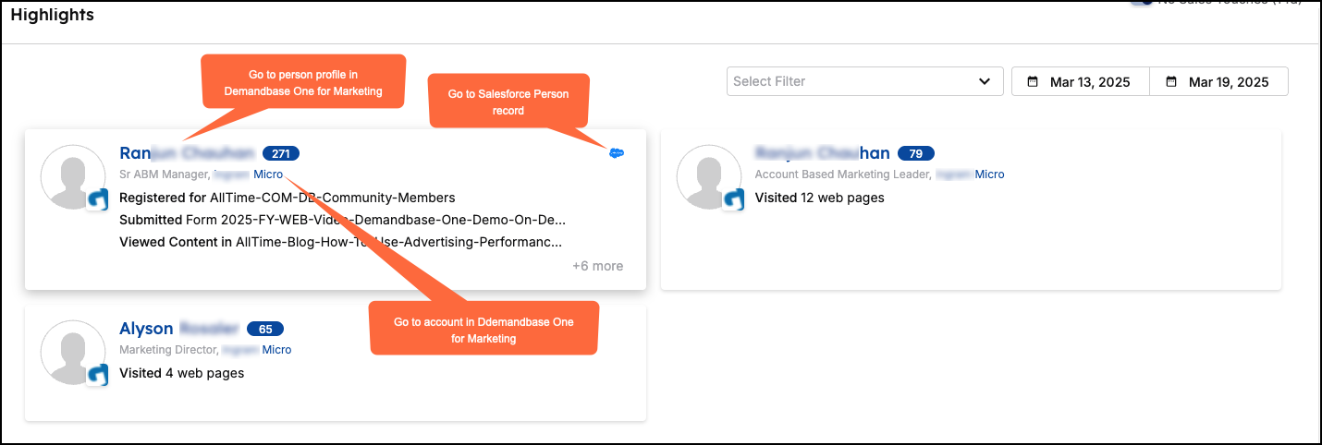Select avatar photo on the 79-score card

(709, 177)
